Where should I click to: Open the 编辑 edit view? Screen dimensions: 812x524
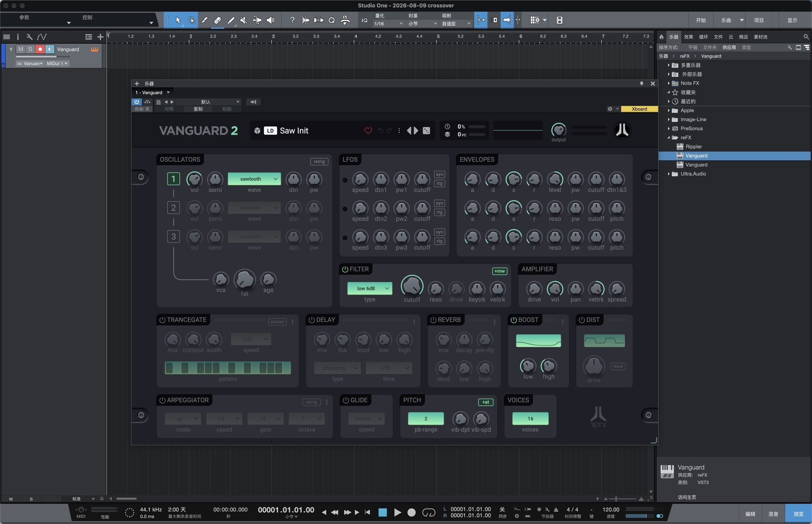click(x=750, y=514)
